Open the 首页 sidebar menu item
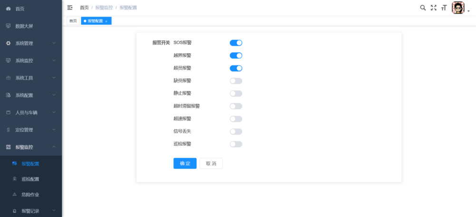This screenshot has height=217, width=476. pos(31,9)
